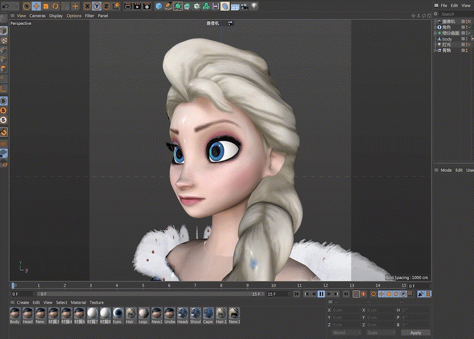Toggle the X axis lock
This screenshot has height=339, width=474.
(x=87, y=6)
